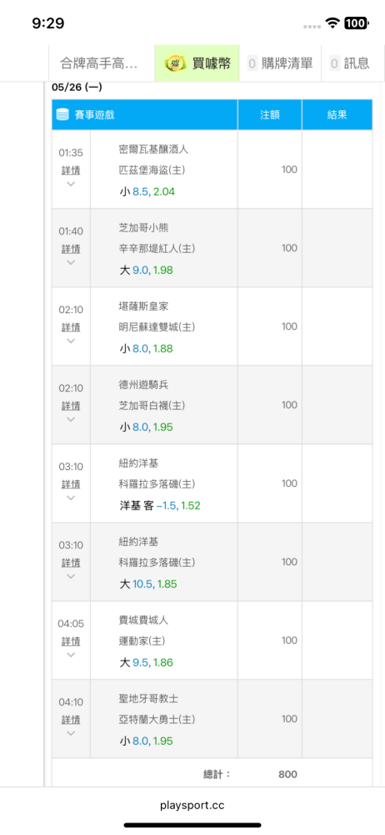
Task: Tap the coin icon beside 買噱幣
Action: click(174, 63)
